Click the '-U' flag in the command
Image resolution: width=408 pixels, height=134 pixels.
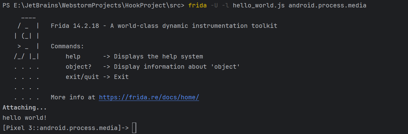[214, 6]
